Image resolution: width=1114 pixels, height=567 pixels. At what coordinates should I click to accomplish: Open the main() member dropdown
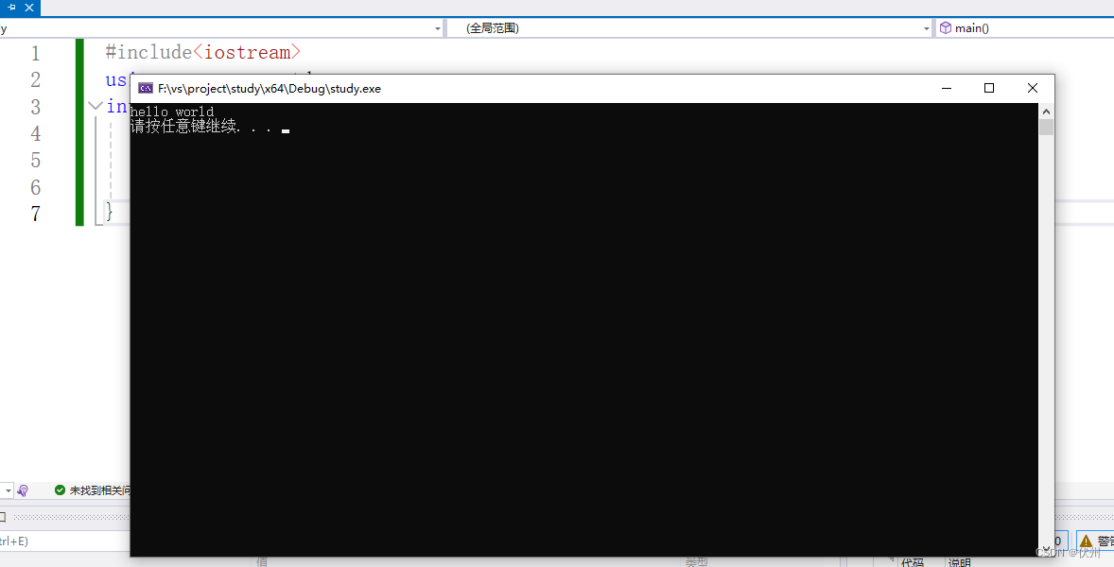click(x=1025, y=28)
